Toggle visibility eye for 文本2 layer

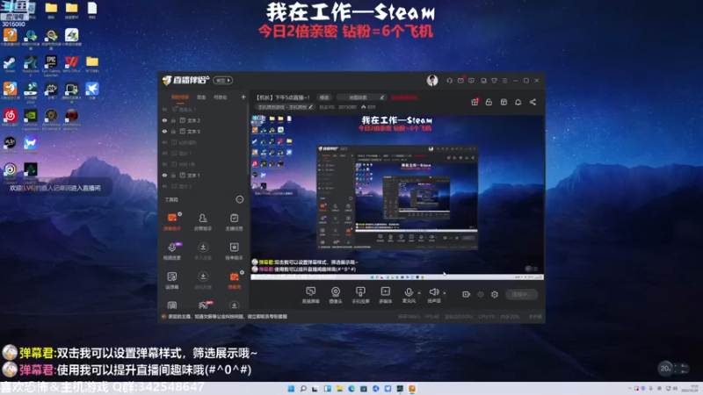click(x=164, y=120)
